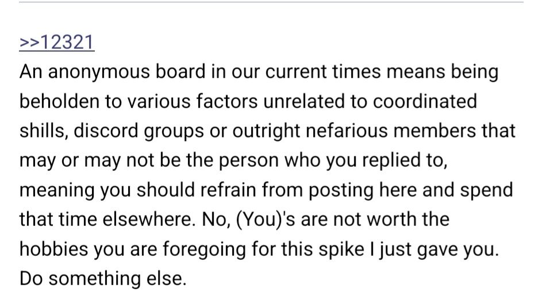Open the >>12321 reply link
Viewport: 535px width, 307px height.
57,43
